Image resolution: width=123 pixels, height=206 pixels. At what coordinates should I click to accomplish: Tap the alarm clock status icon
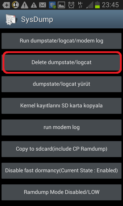(71, 5)
